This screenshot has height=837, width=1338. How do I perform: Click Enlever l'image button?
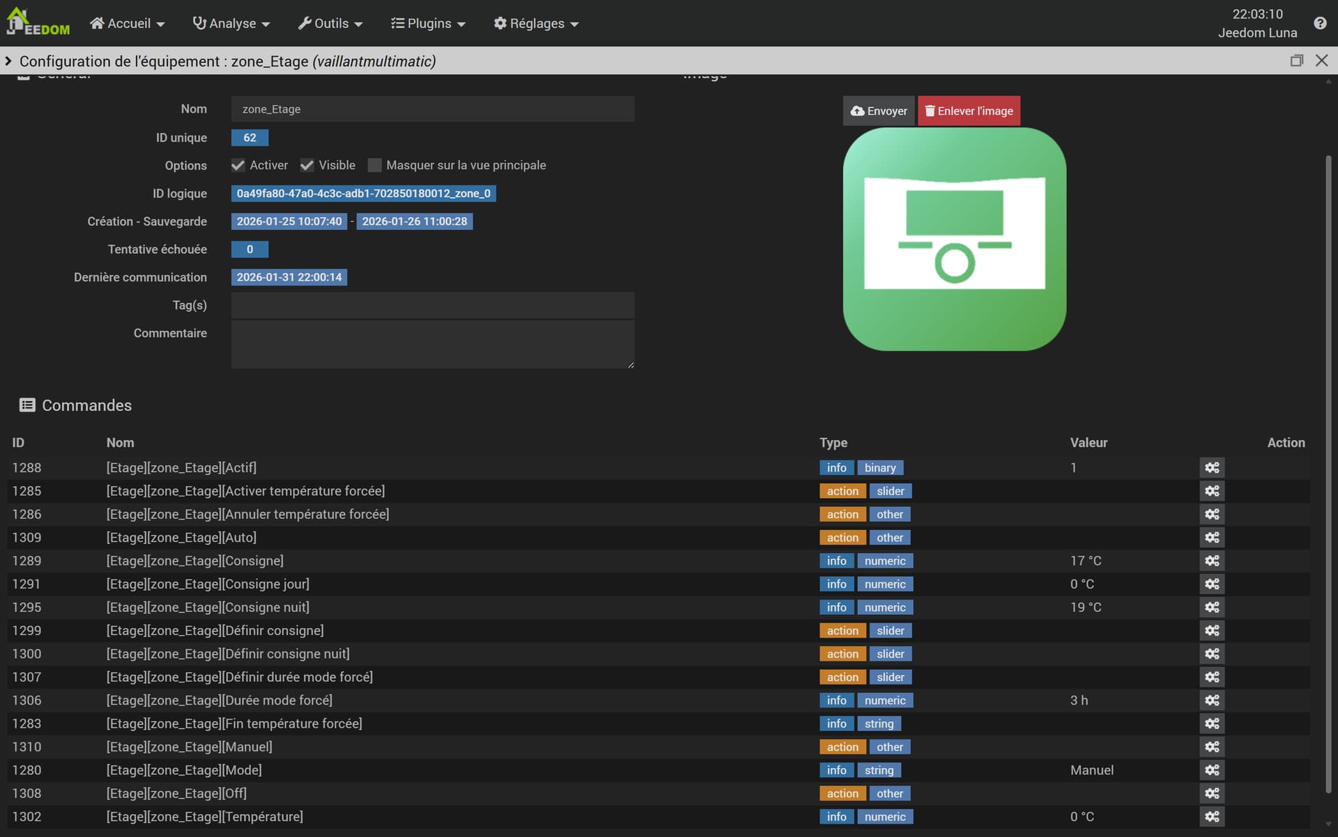point(969,111)
